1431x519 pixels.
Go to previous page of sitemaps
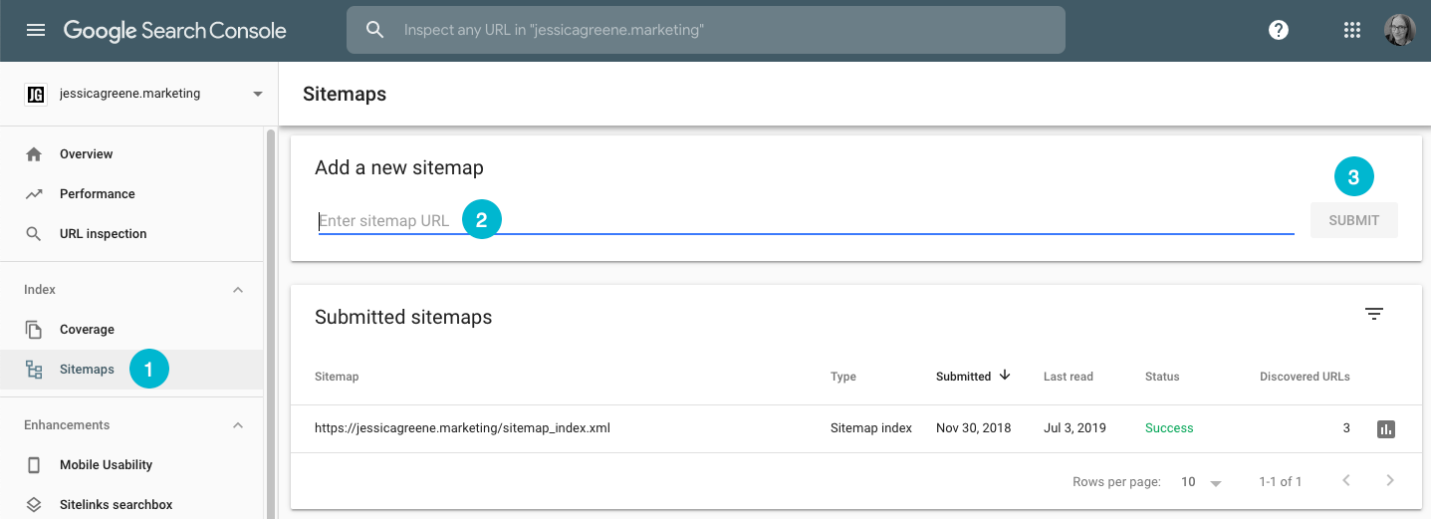(1346, 480)
